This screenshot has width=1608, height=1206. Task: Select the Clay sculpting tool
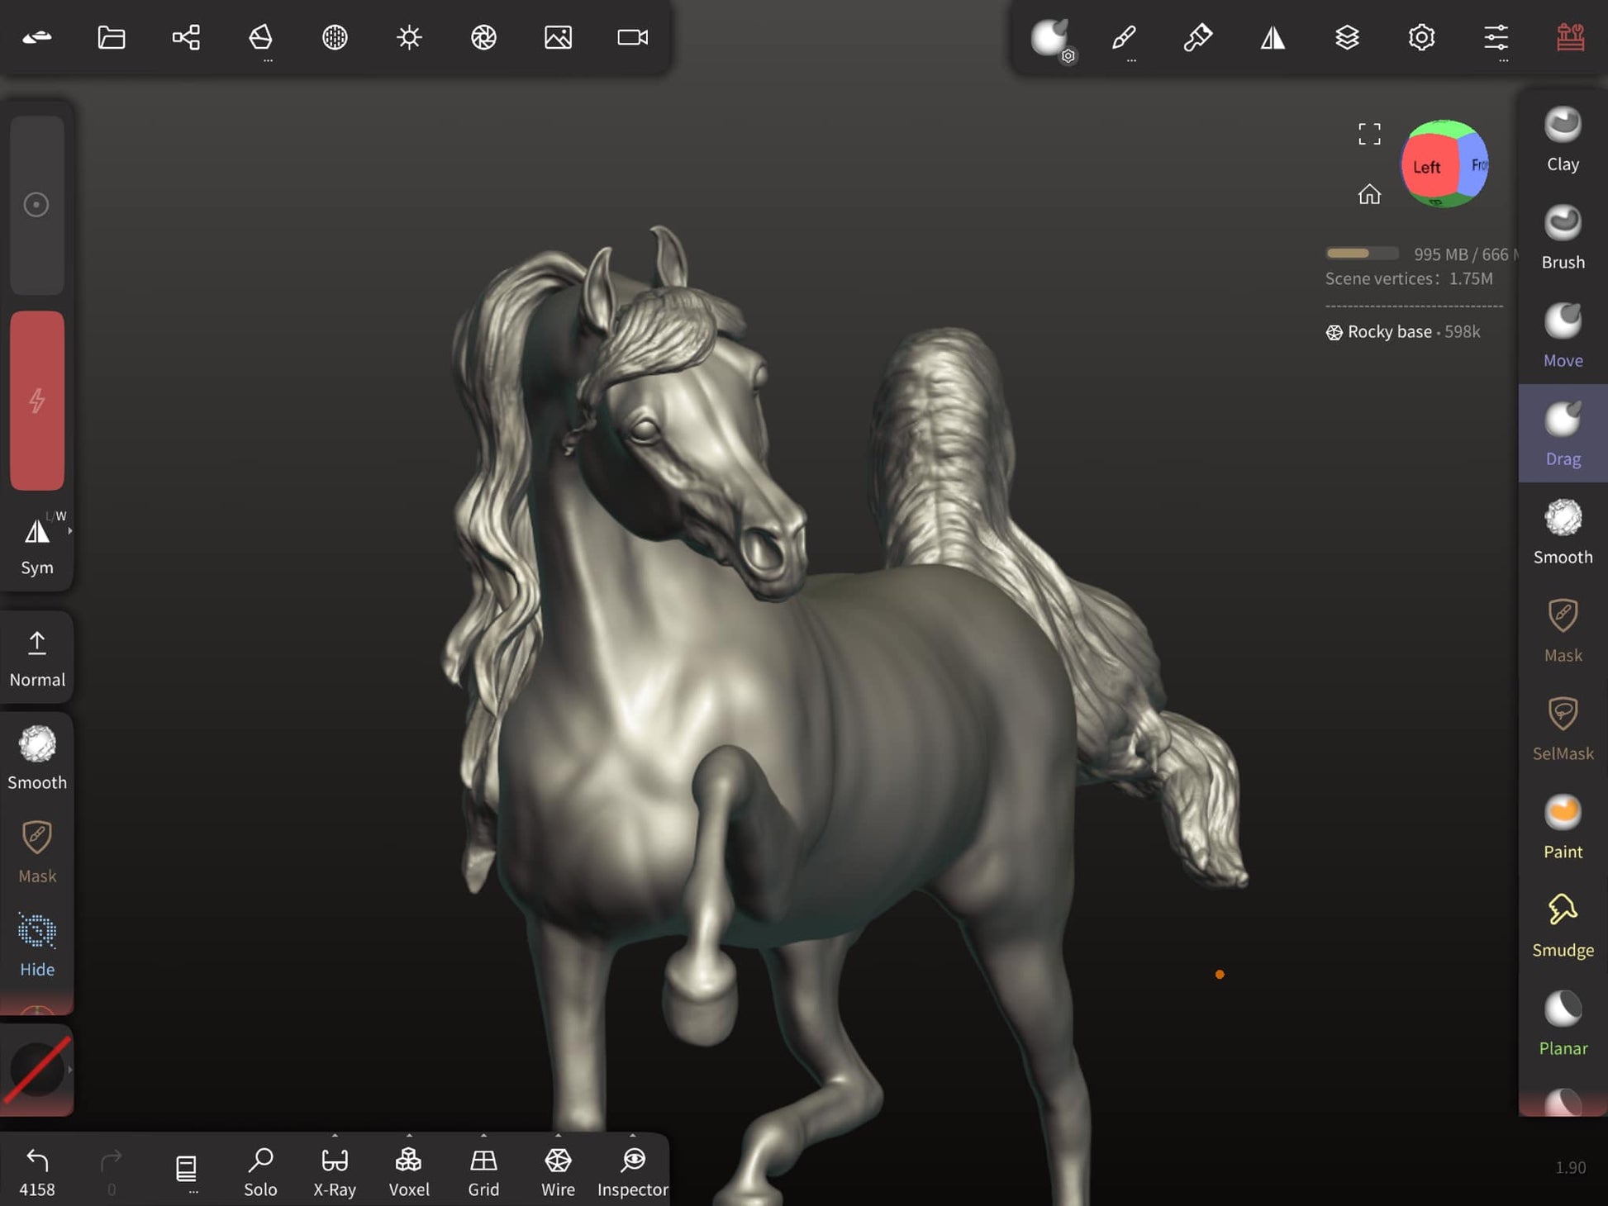[x=1562, y=139]
